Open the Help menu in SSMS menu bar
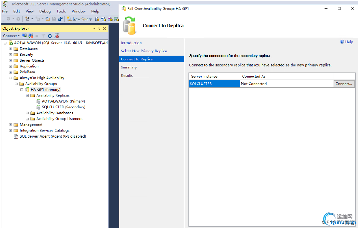The height and width of the screenshot is (228, 358). pos(95,11)
